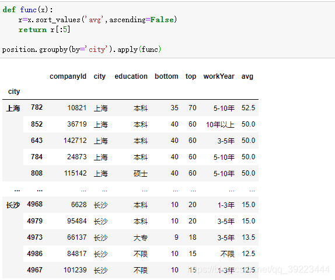Click bottom value 9

[176, 237]
